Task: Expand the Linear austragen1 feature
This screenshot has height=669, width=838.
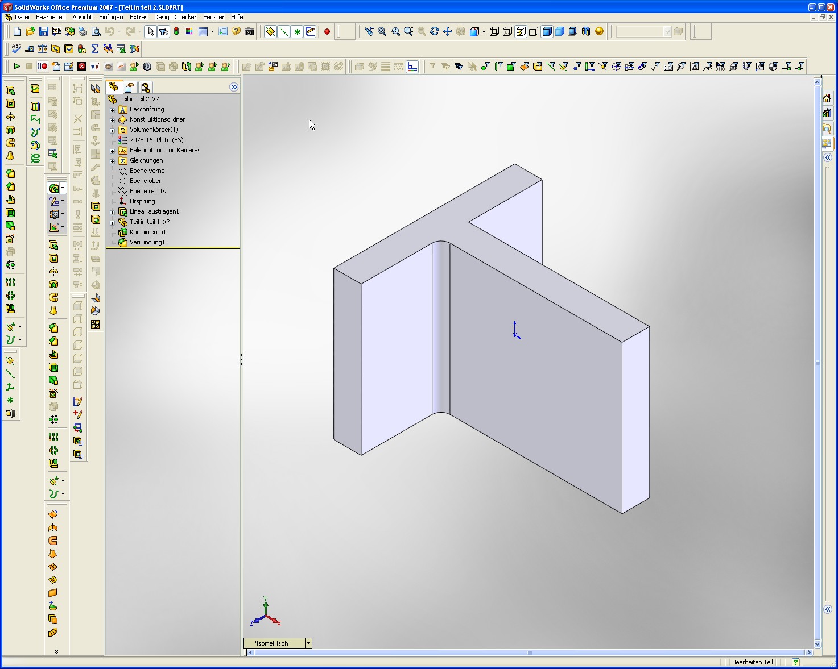Action: coord(112,212)
